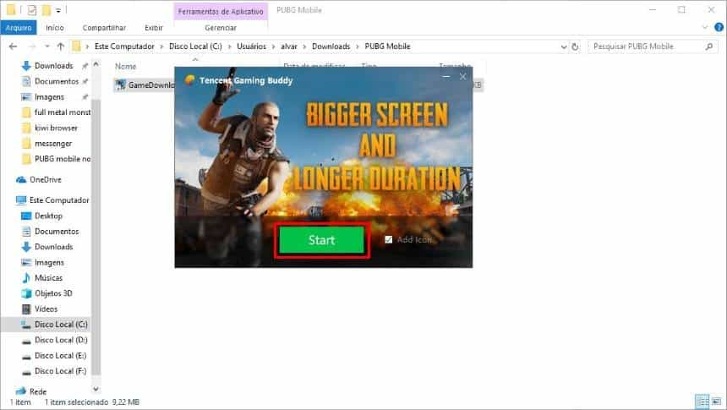Sort files by the Nome column
Viewport: 727px width, 410px height.
coord(126,66)
